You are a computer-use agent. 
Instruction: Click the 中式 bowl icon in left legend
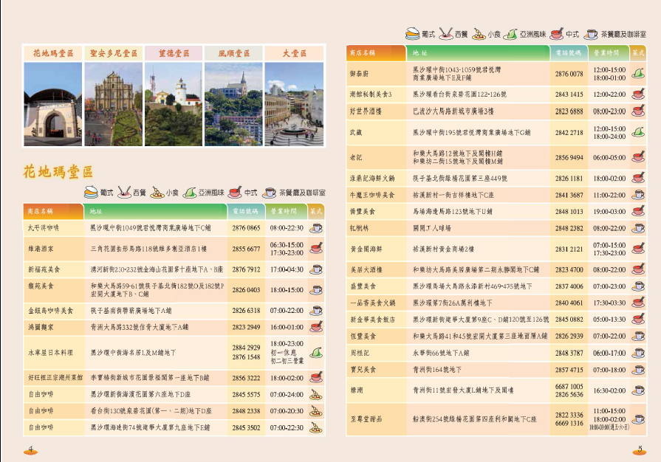pos(235,192)
